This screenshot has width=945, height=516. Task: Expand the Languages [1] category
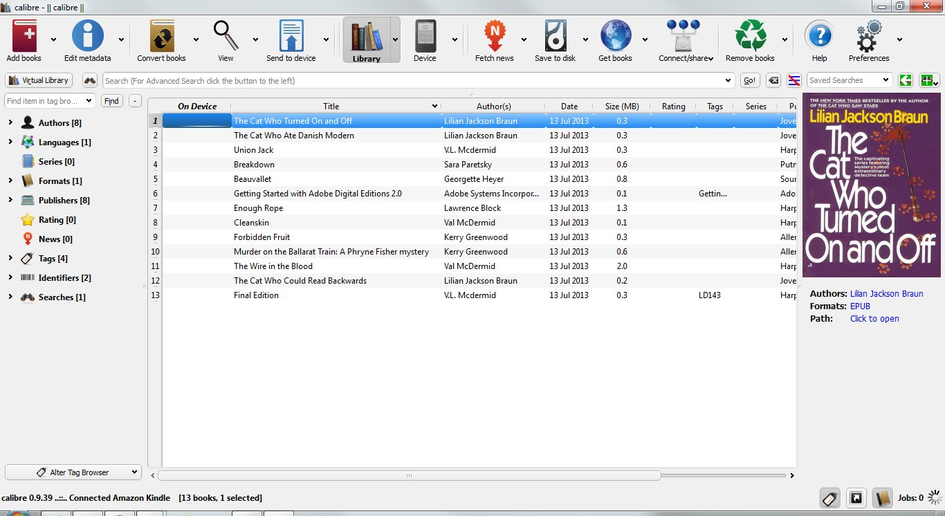point(10,142)
